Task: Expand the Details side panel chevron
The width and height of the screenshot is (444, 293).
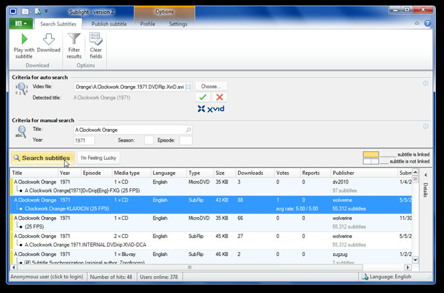Action: click(426, 175)
